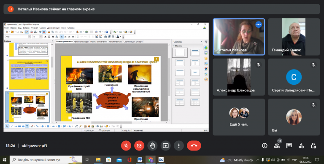Switch to Сортировщик слайдов tab
324x164 pixels.
133,42
